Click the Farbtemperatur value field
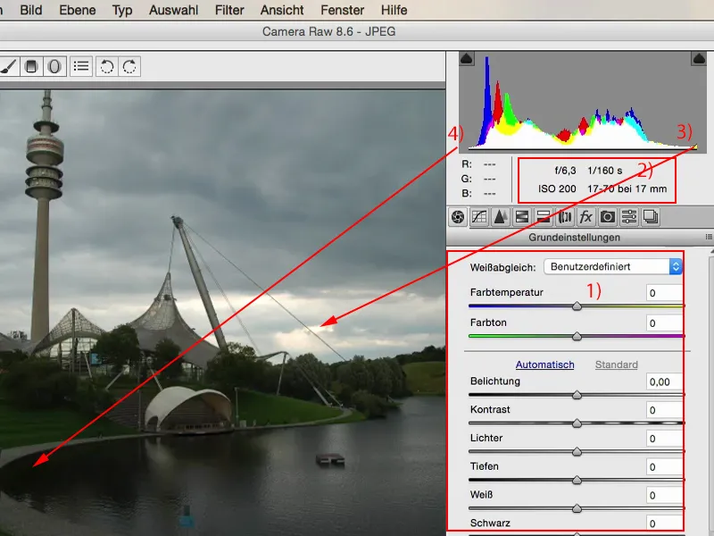The image size is (714, 536). (x=664, y=293)
